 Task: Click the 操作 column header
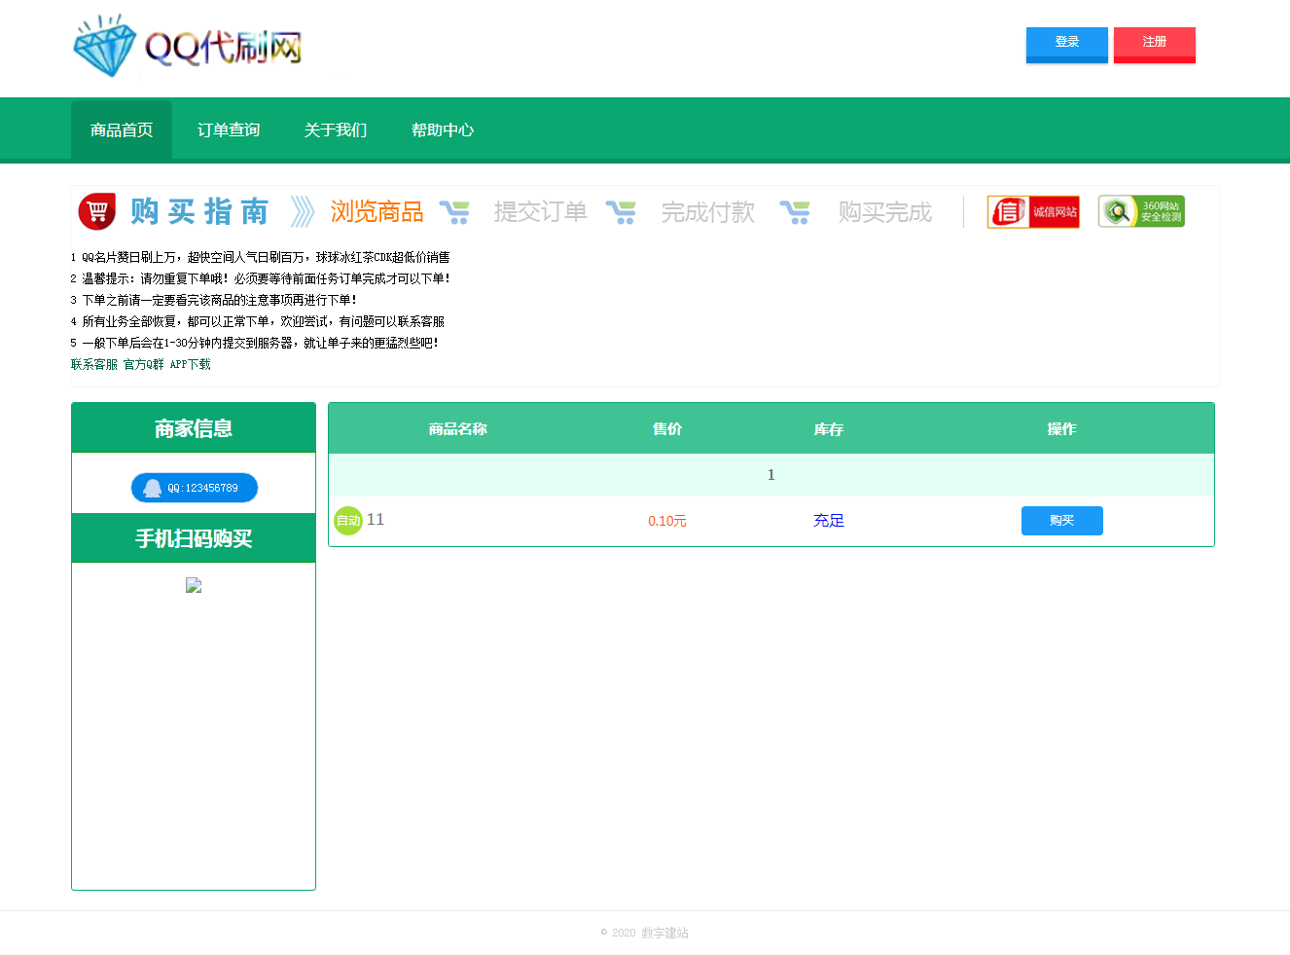[x=1062, y=428]
